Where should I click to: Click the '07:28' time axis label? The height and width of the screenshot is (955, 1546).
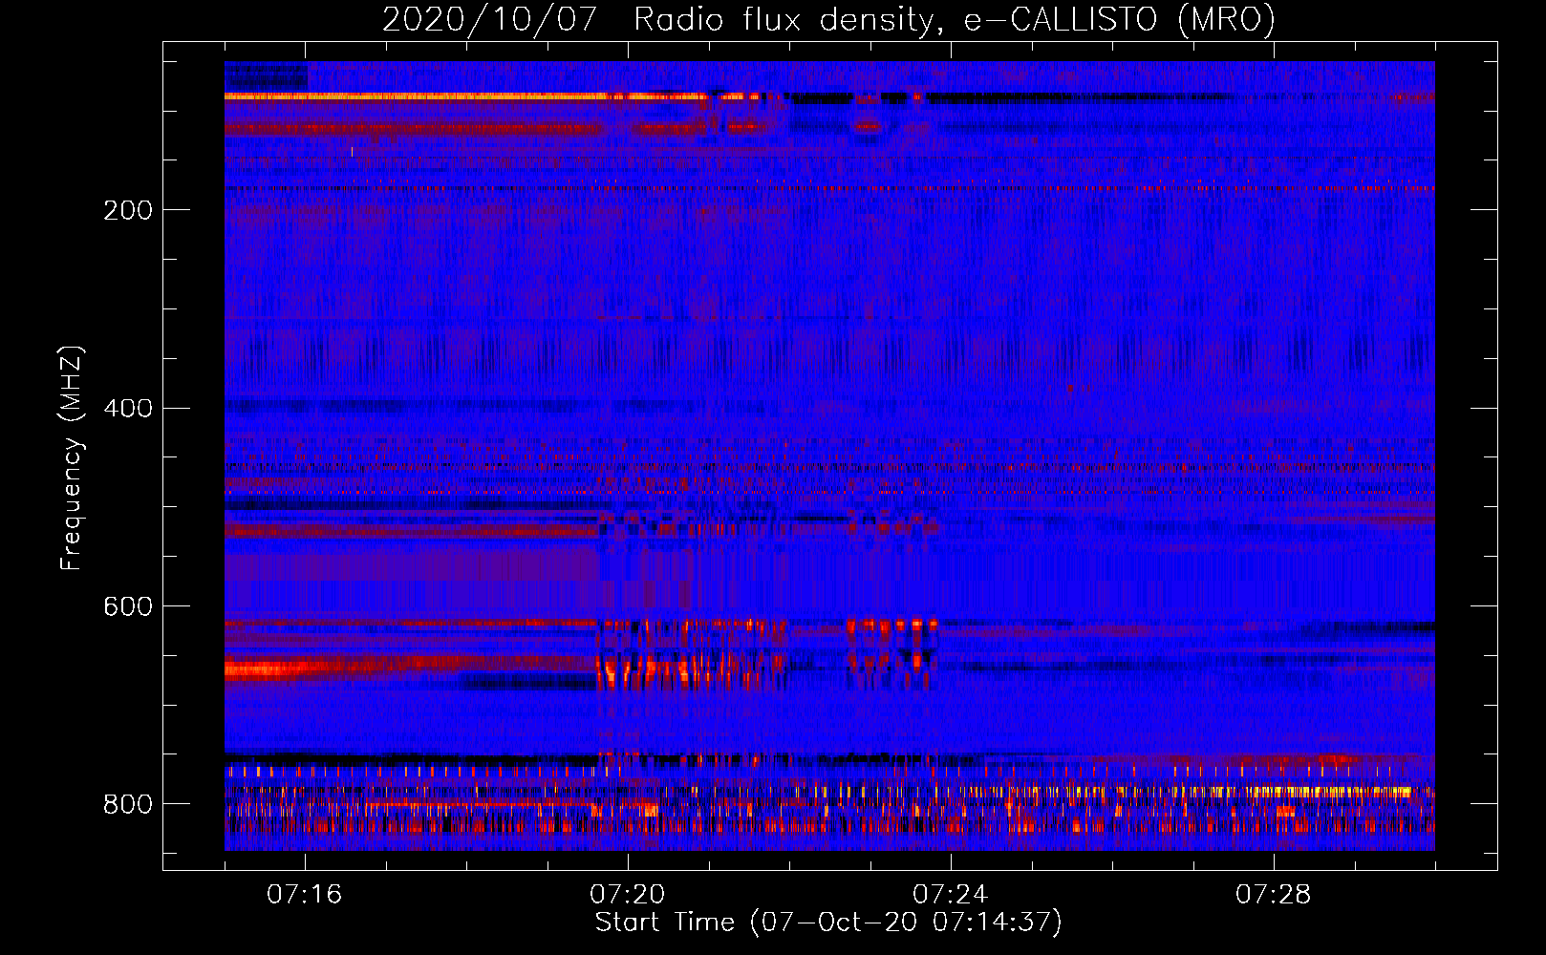tap(1274, 895)
